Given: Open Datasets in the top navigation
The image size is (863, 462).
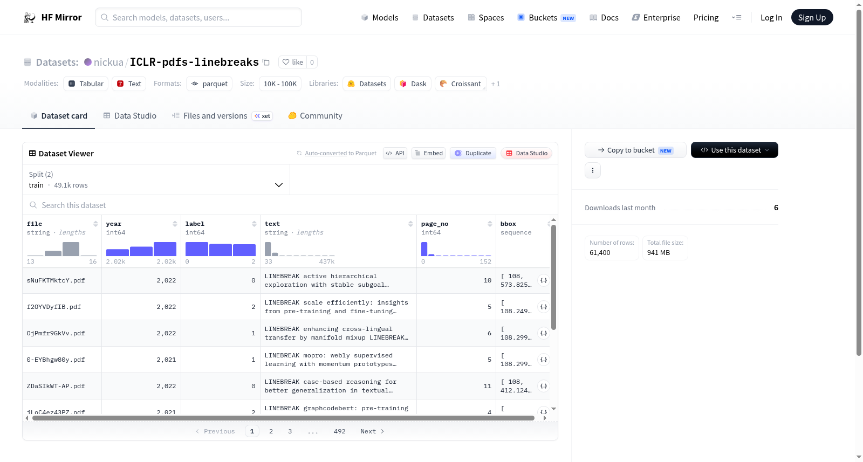Looking at the screenshot, I should click(433, 18).
